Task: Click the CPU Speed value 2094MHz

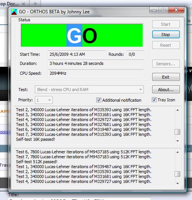Action: [x=58, y=73]
